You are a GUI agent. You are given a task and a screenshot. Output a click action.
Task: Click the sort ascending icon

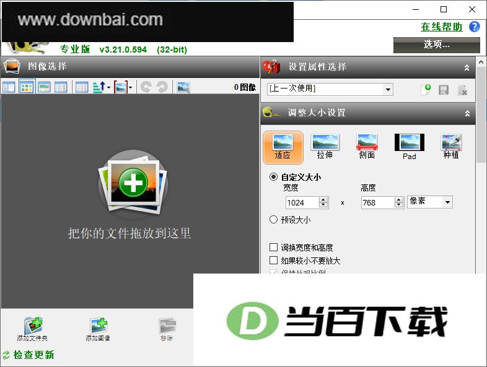point(99,87)
